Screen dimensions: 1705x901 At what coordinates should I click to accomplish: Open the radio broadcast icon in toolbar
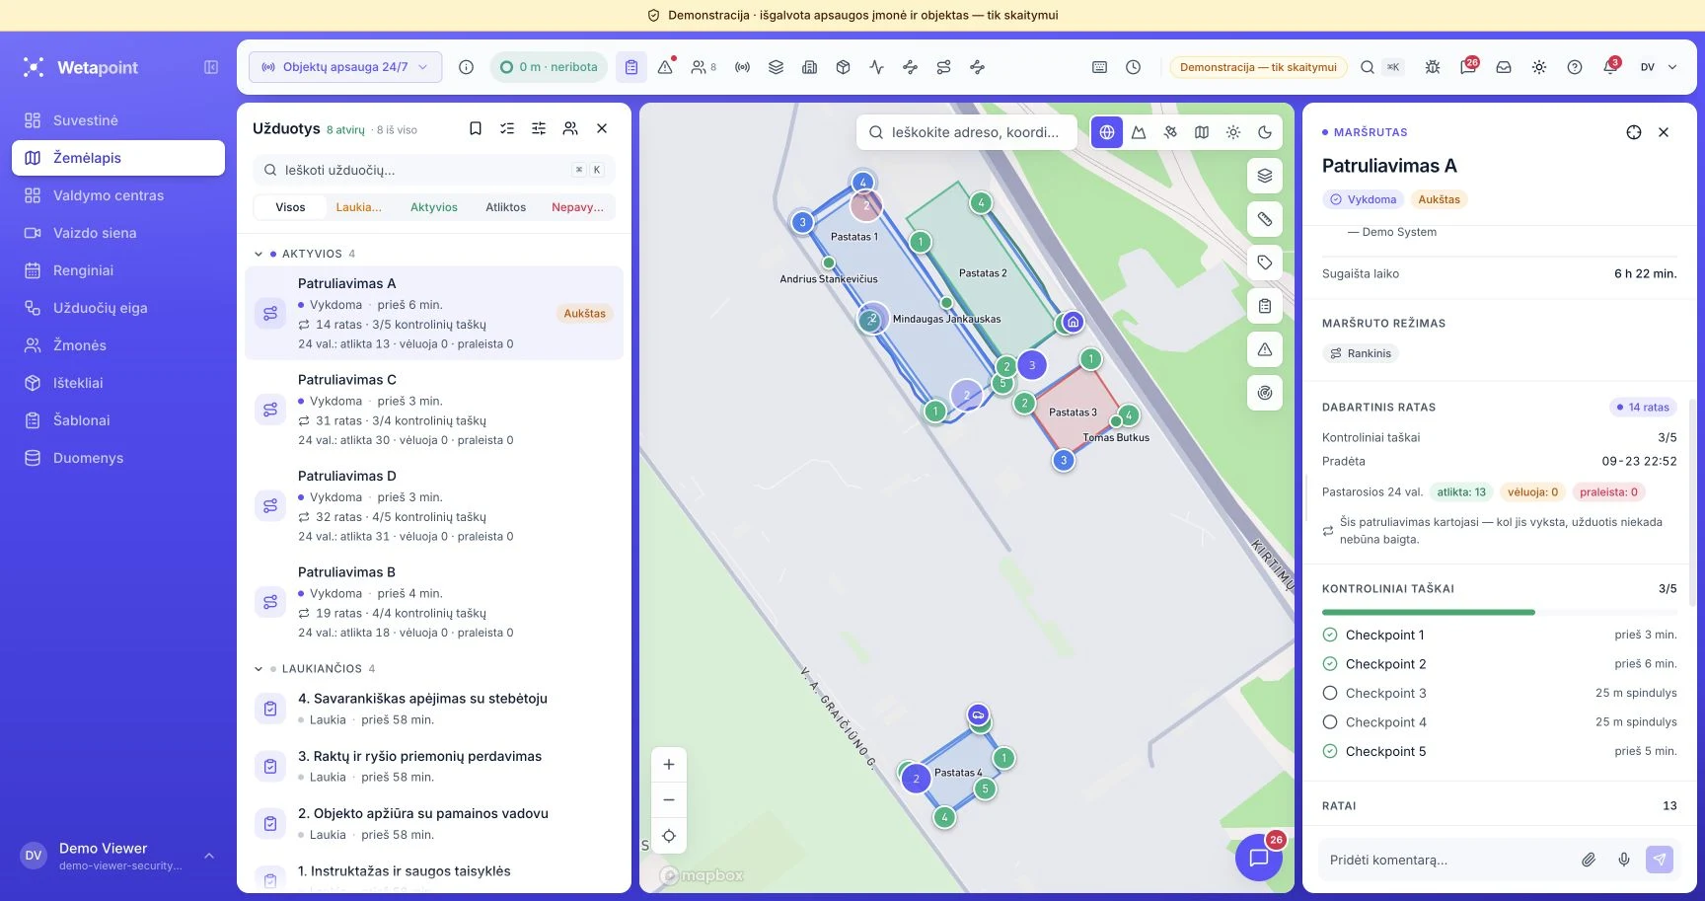coord(742,67)
